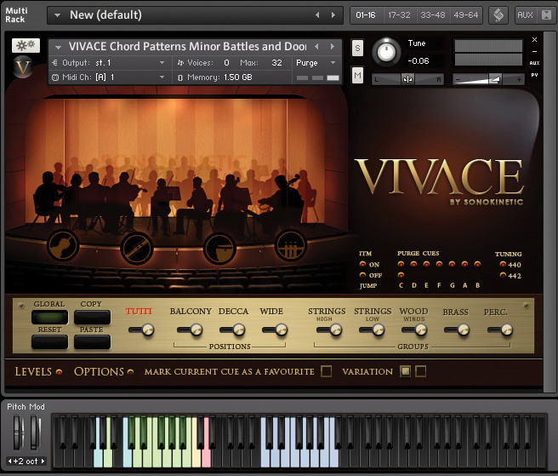Viewport: 558px width, 476px height.
Task: Mute the instrument with the M button
Action: (x=357, y=76)
